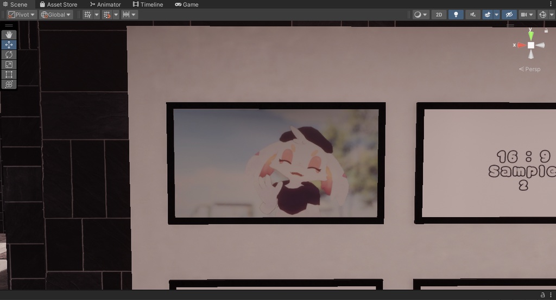Select the Hand (View) tool
The width and height of the screenshot is (556, 300).
(x=9, y=35)
